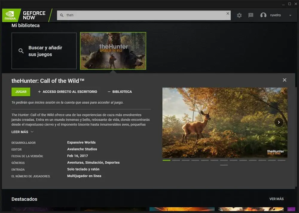Click the game description paragraph

(x=81, y=120)
